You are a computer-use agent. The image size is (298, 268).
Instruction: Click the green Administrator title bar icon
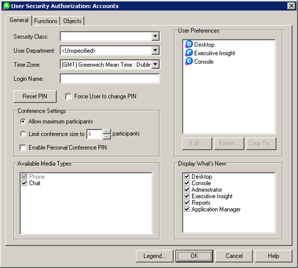coord(6,6)
